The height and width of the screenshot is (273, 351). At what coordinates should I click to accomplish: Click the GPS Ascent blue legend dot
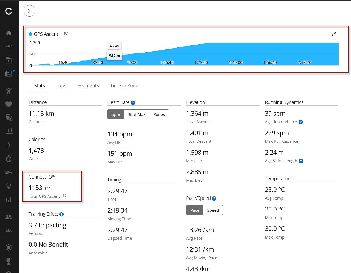tap(31, 34)
